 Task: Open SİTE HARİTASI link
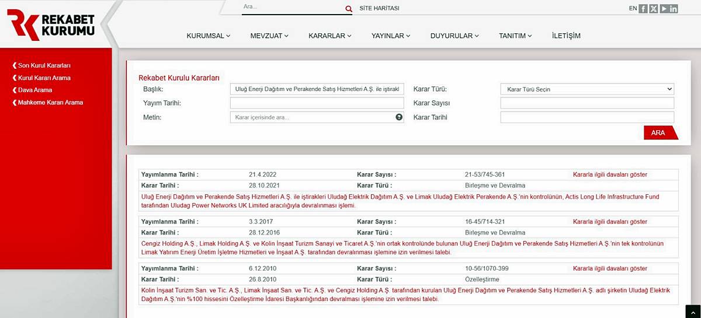(379, 8)
